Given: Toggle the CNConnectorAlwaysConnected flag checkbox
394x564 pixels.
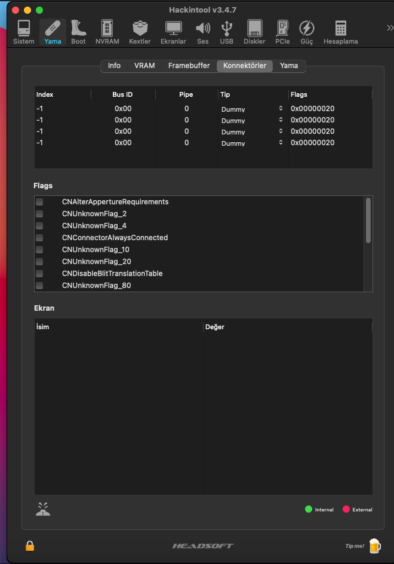Looking at the screenshot, I should click(39, 238).
